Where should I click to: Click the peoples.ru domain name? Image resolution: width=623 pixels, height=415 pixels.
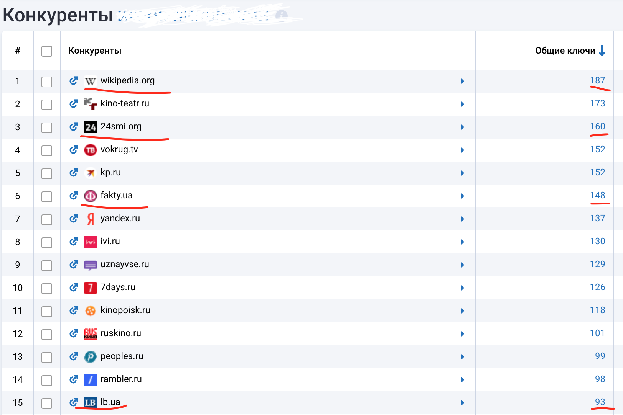[x=122, y=356]
